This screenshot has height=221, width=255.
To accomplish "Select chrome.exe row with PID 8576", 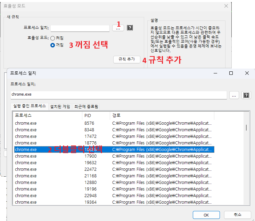I will pos(114,123).
